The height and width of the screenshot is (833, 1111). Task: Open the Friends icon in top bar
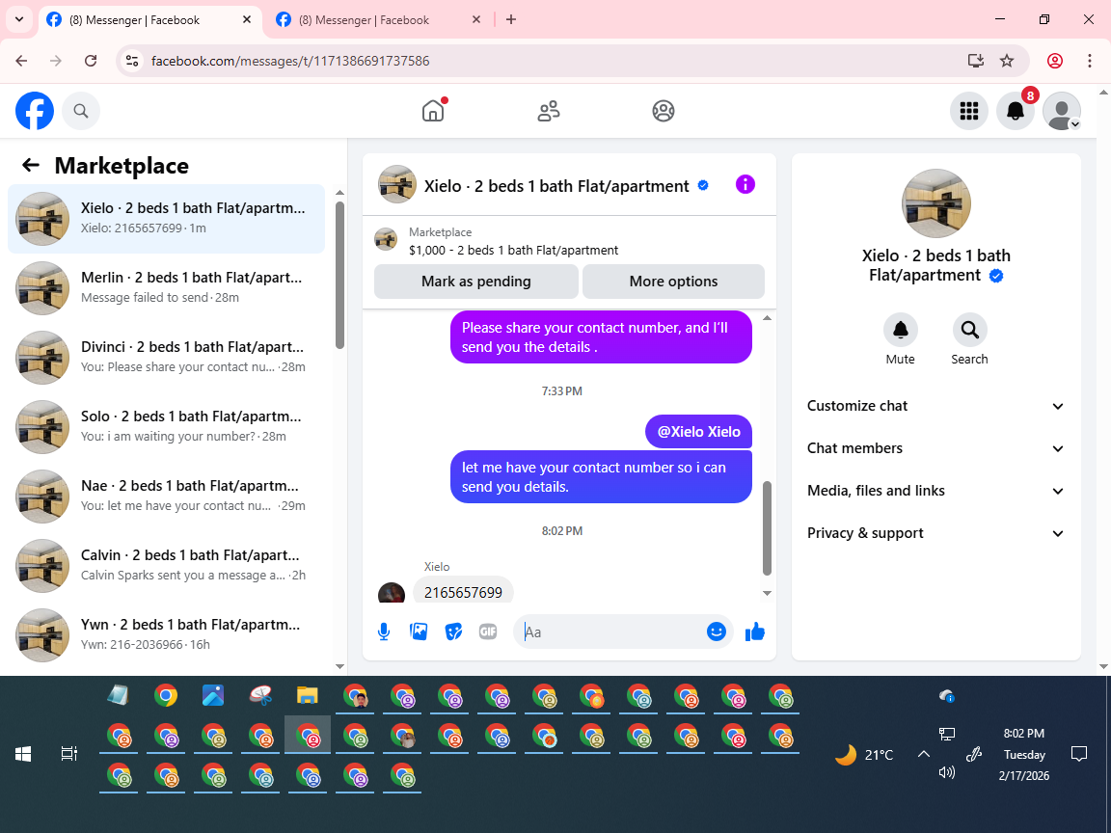pos(549,111)
